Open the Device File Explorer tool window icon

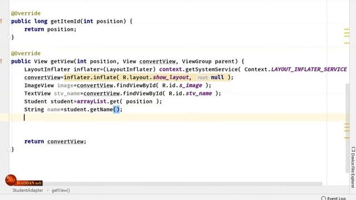[353, 149]
